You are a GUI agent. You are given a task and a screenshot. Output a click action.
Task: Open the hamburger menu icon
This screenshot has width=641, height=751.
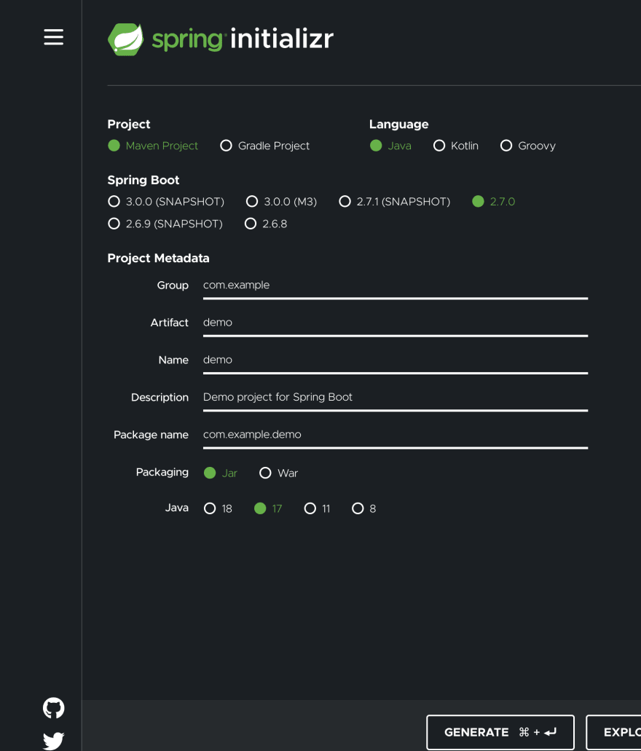54,37
